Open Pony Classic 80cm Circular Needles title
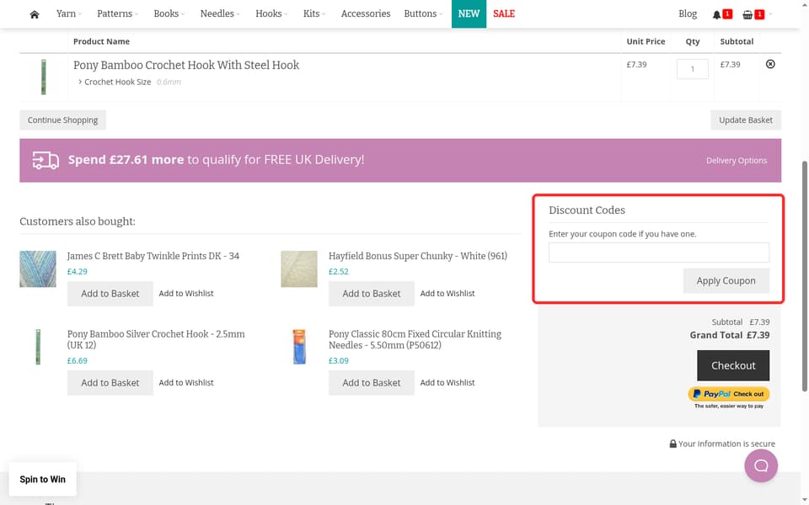Image resolution: width=809 pixels, height=505 pixels. pyautogui.click(x=415, y=339)
